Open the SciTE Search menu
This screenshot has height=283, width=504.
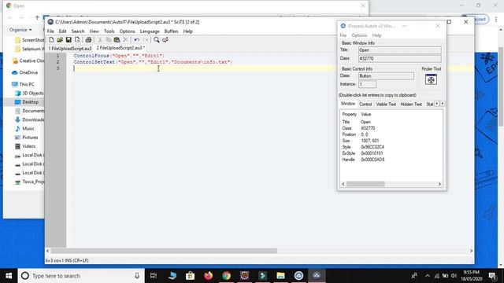pyautogui.click(x=78, y=31)
